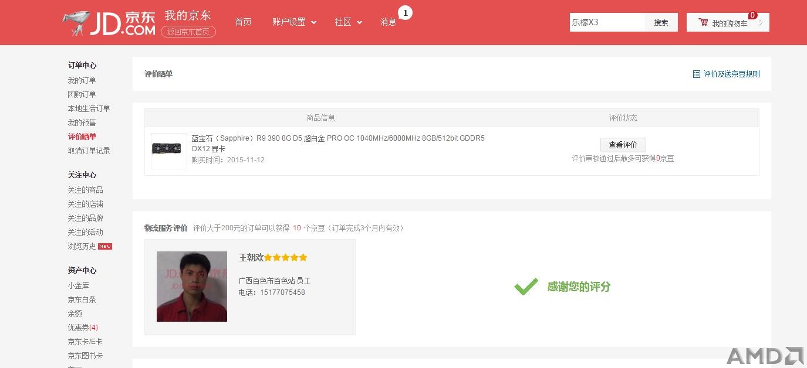Open 关注的活动 in the sidebar
This screenshot has height=368, width=807.
(85, 232)
